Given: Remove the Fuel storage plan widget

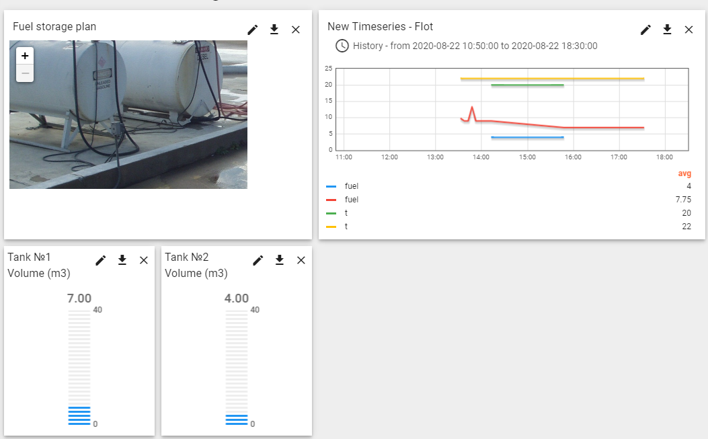Looking at the screenshot, I should coord(295,30).
